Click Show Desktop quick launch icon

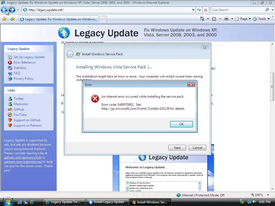[19, 202]
